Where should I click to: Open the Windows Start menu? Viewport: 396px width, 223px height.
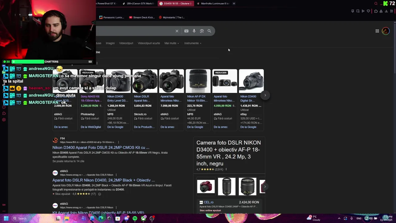tap(6, 218)
